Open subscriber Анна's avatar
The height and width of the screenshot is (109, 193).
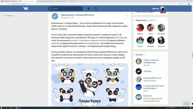[x=151, y=28]
